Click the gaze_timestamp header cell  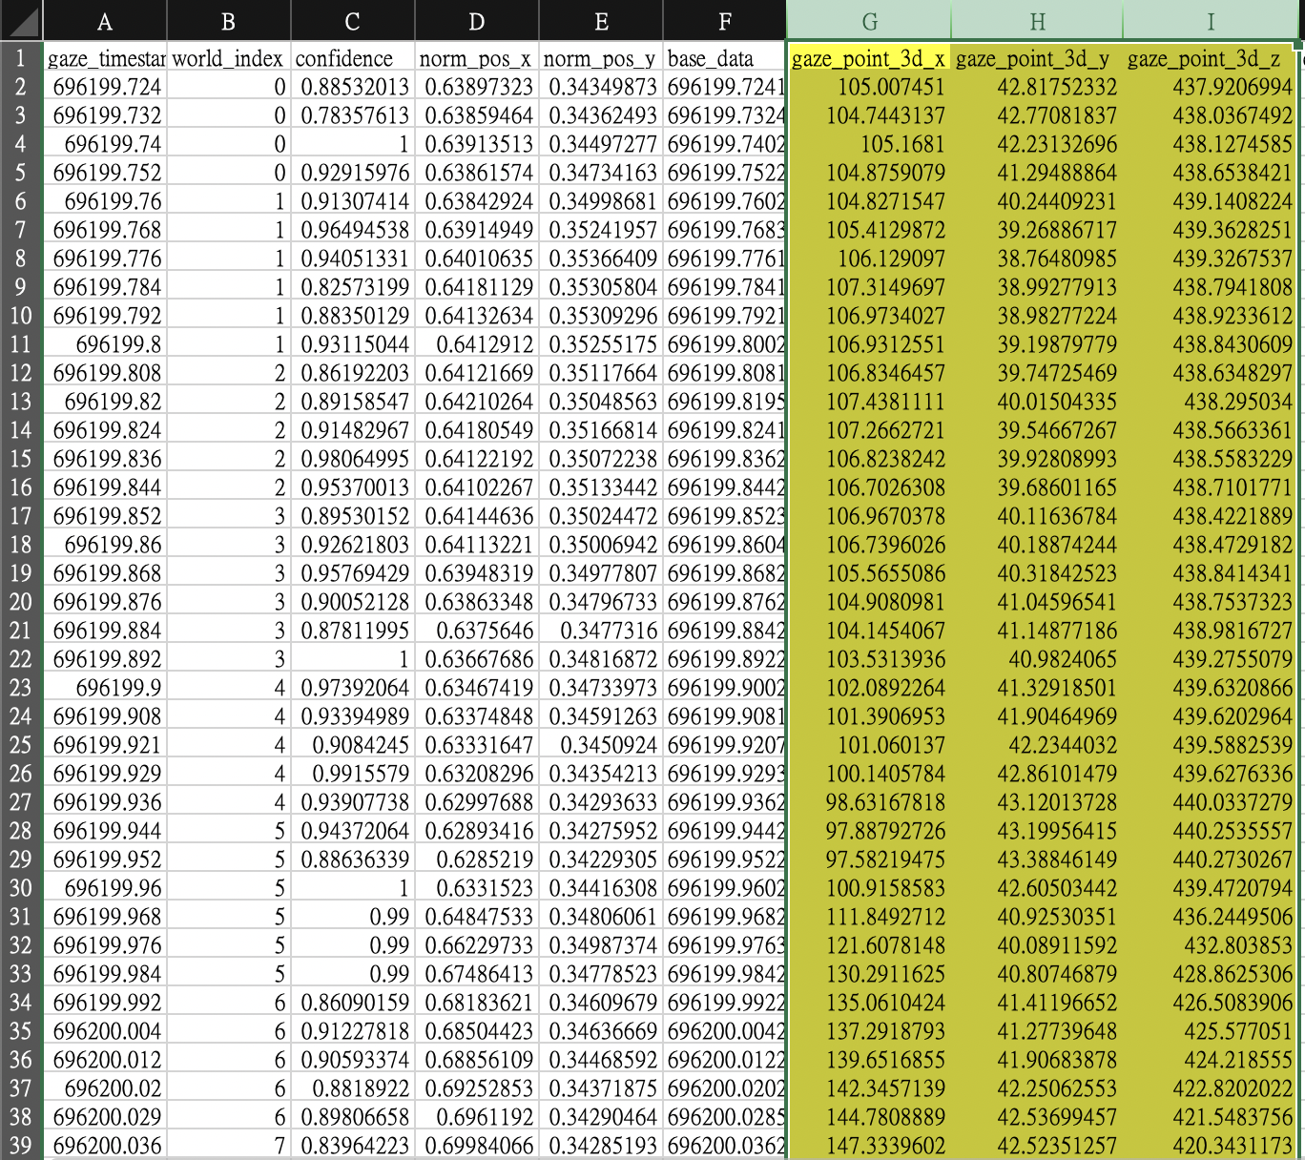click(x=105, y=58)
